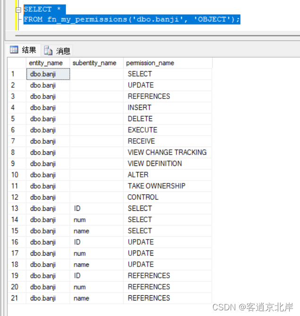Click the INSERT permission cell

coord(168,108)
